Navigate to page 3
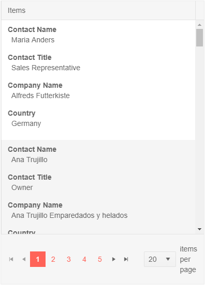Screen dimensions: 205x285 click(x=69, y=259)
